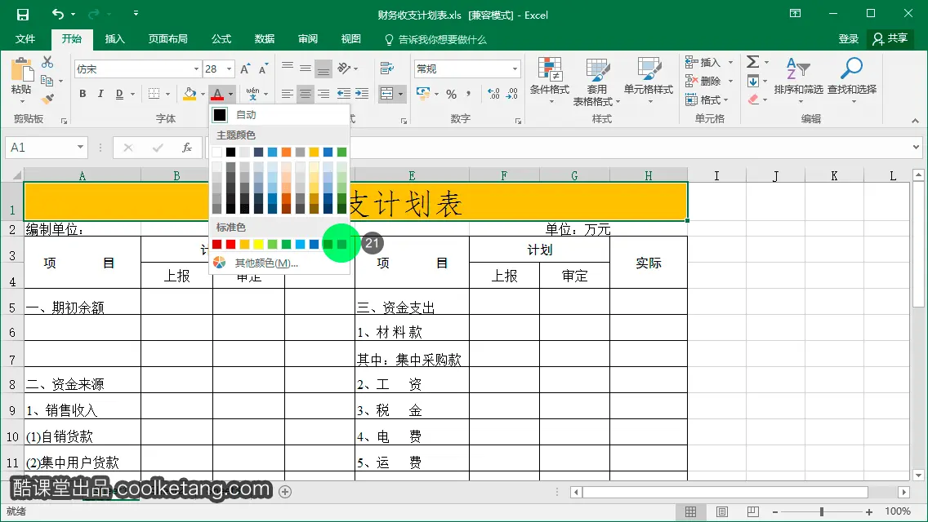Switch to the 插入 (Insert) tab
The width and height of the screenshot is (928, 522).
point(115,39)
